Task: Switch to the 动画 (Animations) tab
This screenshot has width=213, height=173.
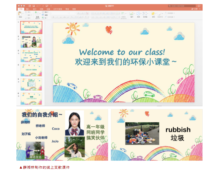Action: click(48, 9)
